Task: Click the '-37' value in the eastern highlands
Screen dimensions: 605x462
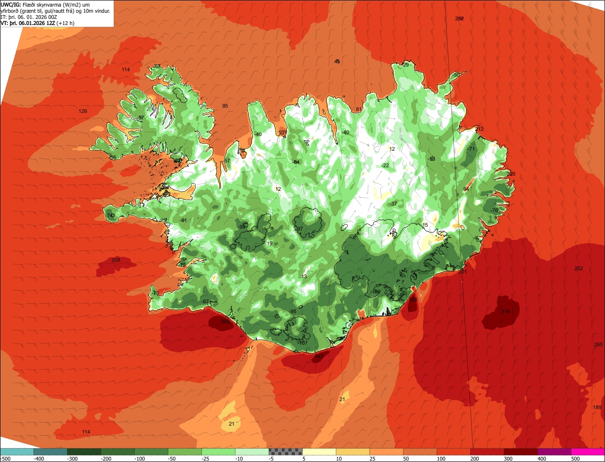Action: pos(393,204)
